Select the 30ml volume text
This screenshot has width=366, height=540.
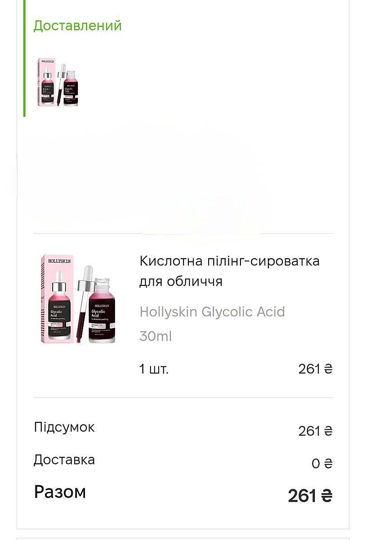tap(156, 336)
